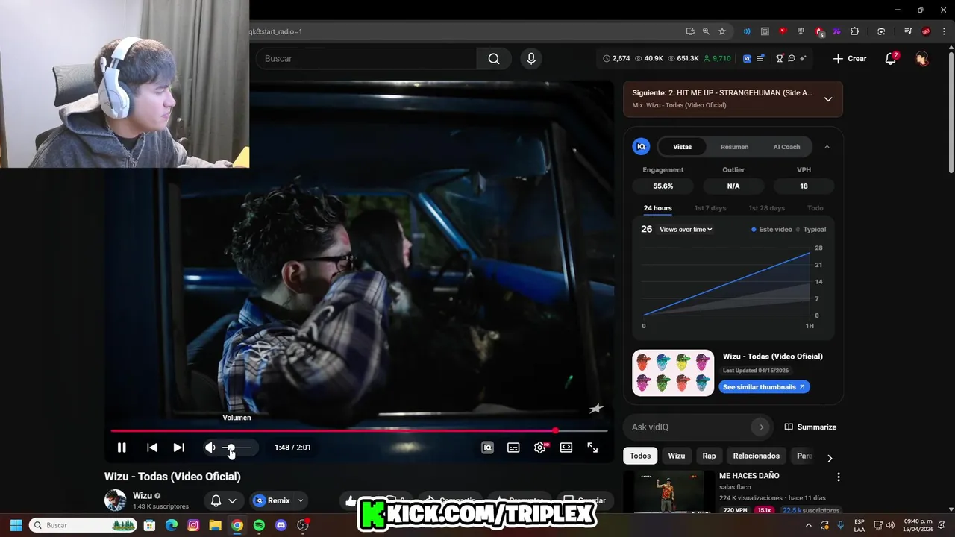Open Discord from the taskbar
955x537 pixels.
pos(281,525)
